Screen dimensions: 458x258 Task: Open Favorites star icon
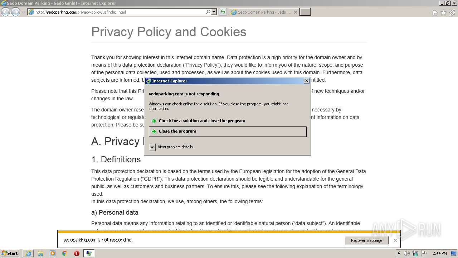click(443, 13)
